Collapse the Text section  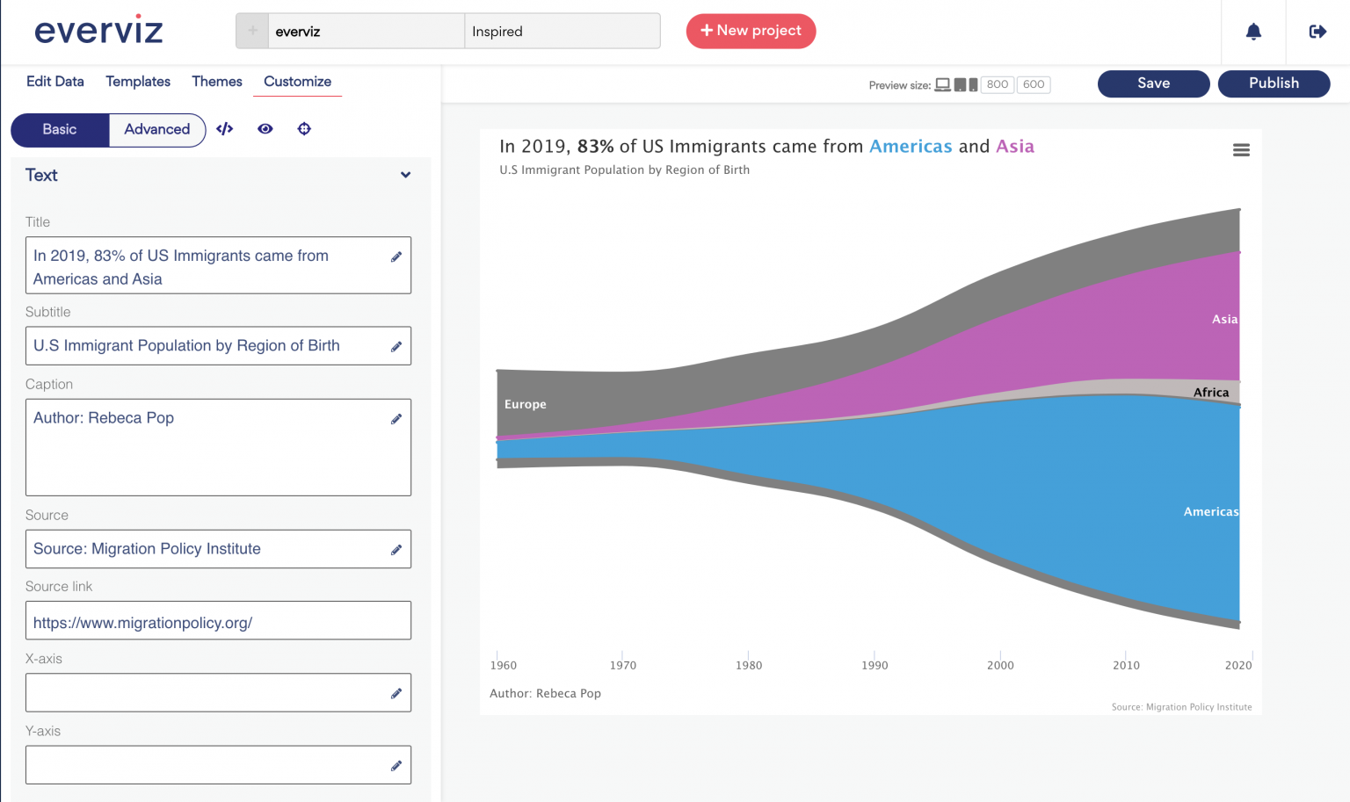pos(405,175)
